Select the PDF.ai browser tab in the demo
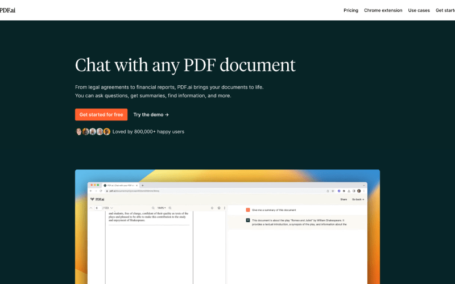 coord(121,186)
